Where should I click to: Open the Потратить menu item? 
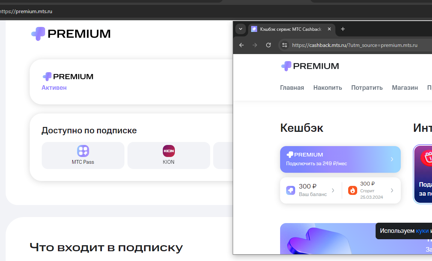tap(367, 88)
